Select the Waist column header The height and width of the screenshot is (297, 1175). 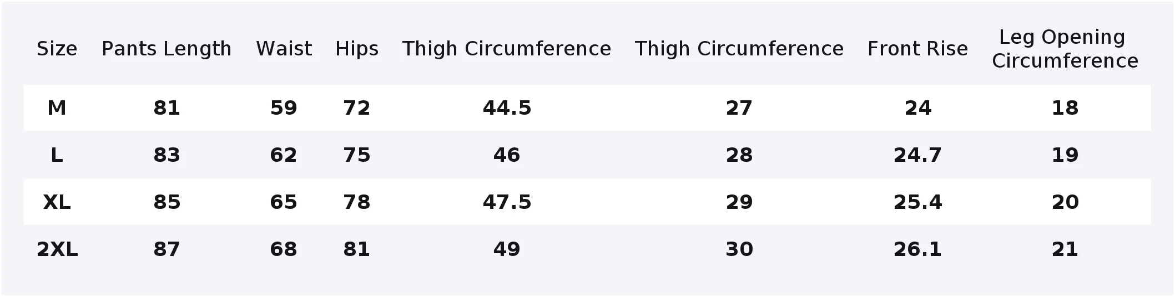284,49
